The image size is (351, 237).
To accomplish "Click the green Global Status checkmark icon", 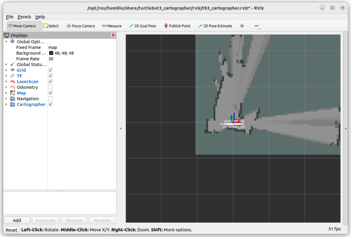I will pos(13,64).
